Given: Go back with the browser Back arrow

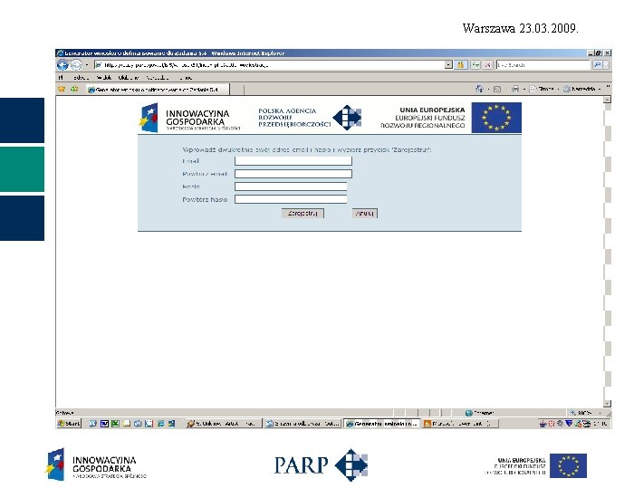Looking at the screenshot, I should click(62, 64).
